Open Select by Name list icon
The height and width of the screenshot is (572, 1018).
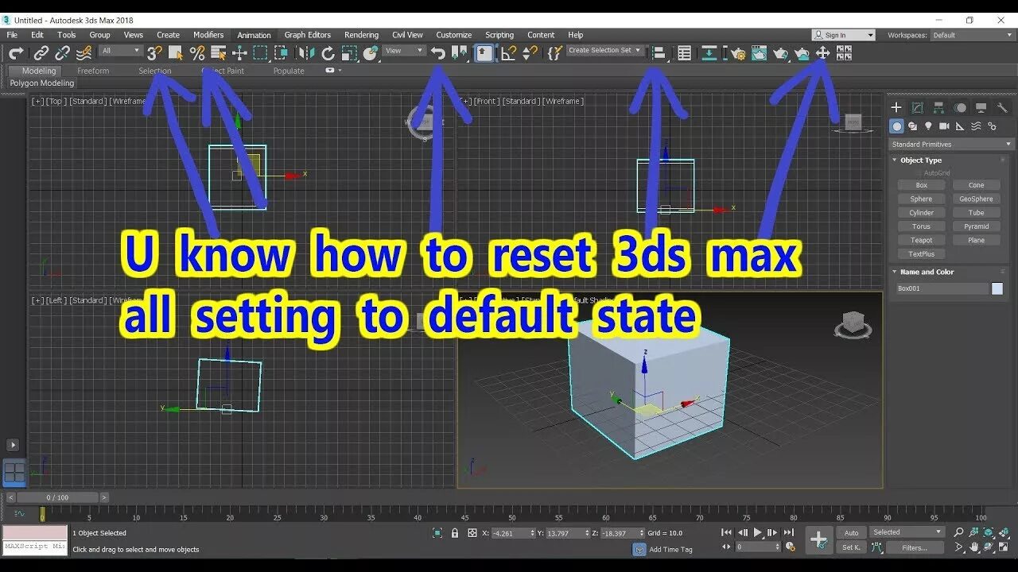click(x=219, y=53)
